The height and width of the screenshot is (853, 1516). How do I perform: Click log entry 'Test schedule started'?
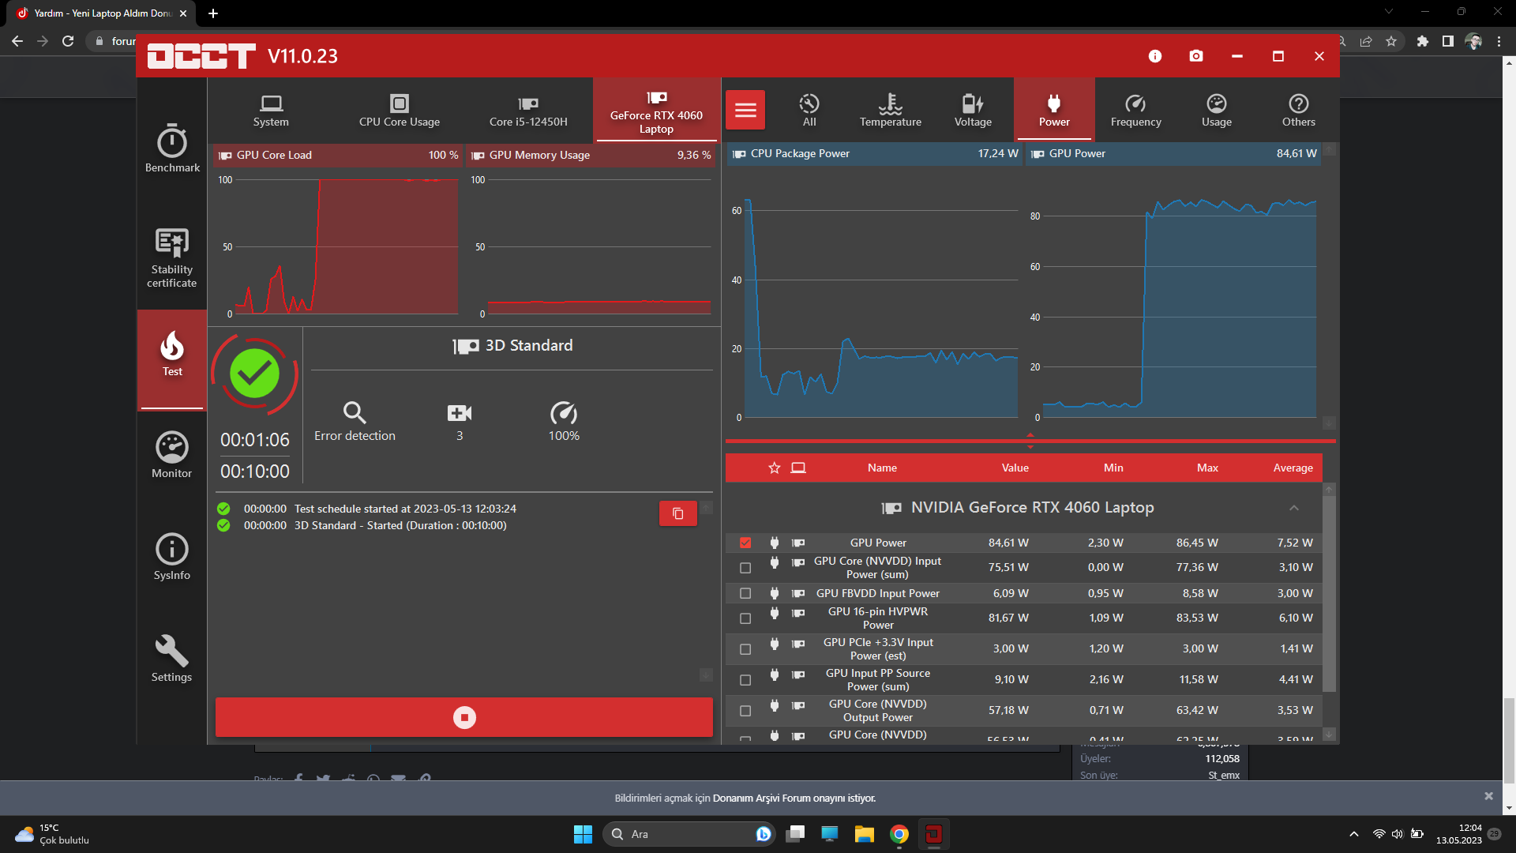[x=405, y=509]
